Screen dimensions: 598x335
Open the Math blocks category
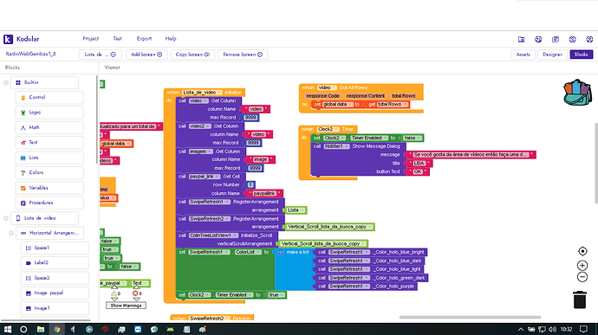pyautogui.click(x=49, y=127)
